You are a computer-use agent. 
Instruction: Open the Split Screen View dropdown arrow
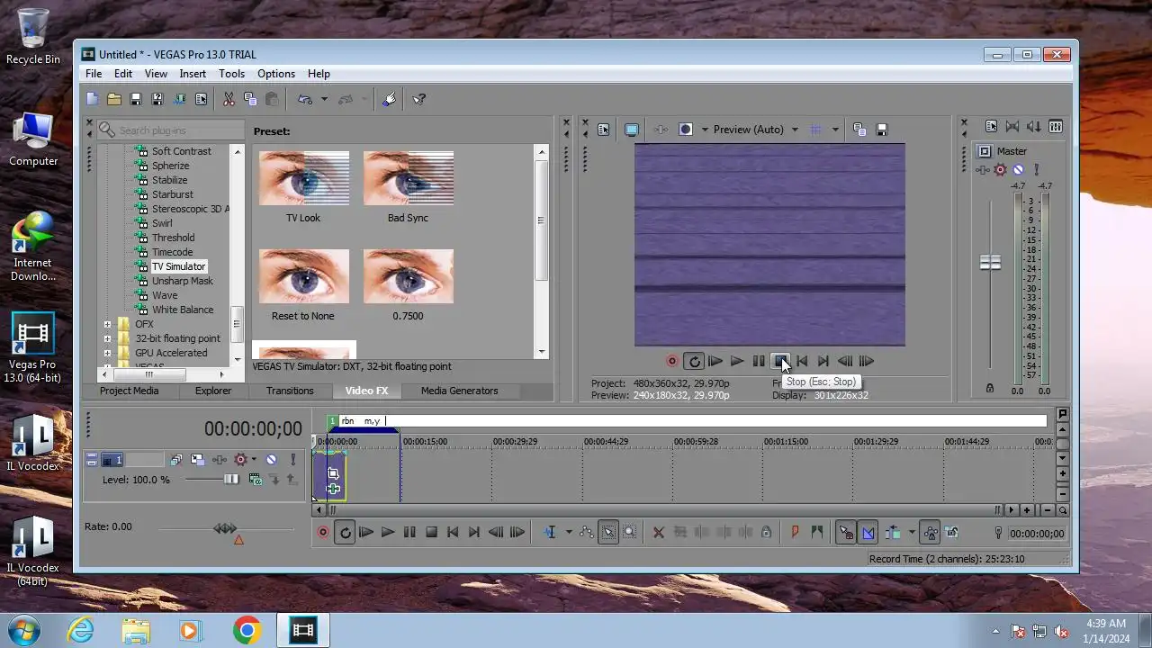point(705,130)
